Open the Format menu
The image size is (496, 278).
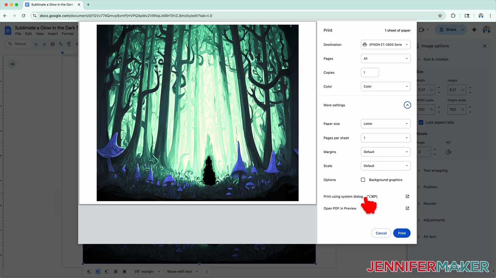(68, 34)
